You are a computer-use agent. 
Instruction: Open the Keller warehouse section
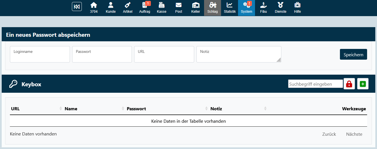point(196,8)
